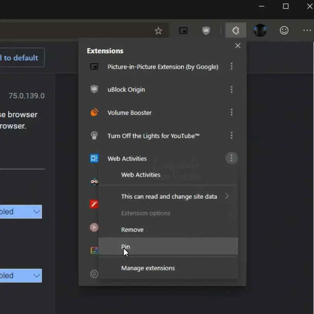314x314 pixels.
Task: Open the uBlock Origin toolbar shield icon
Action: pos(206,31)
